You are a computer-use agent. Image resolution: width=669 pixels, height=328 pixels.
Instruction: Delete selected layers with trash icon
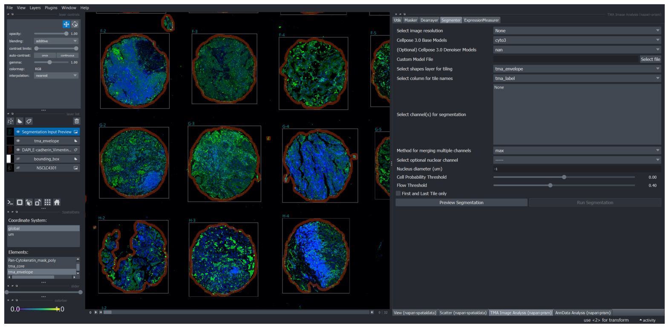click(x=77, y=121)
